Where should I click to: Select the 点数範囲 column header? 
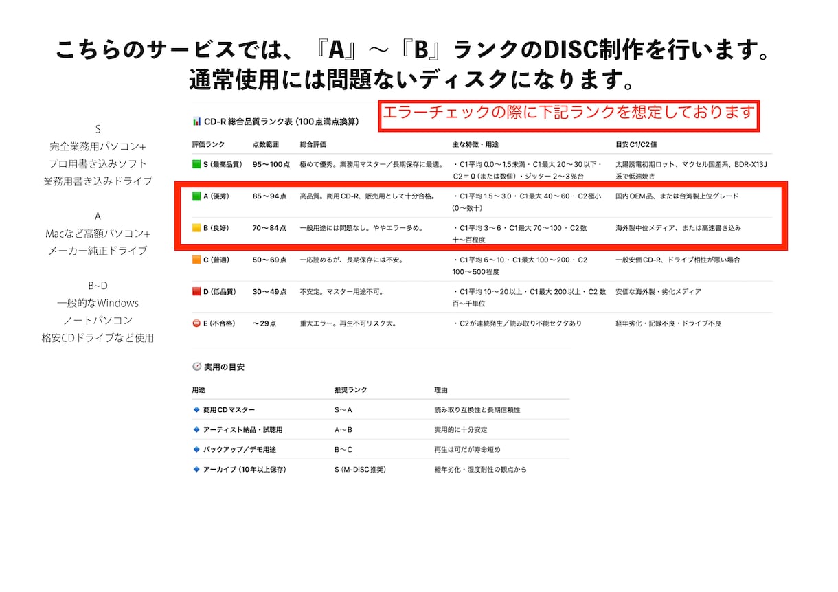(x=266, y=145)
